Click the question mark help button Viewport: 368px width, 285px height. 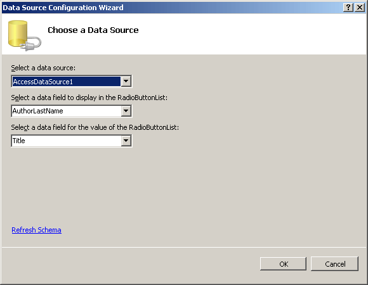(x=348, y=8)
